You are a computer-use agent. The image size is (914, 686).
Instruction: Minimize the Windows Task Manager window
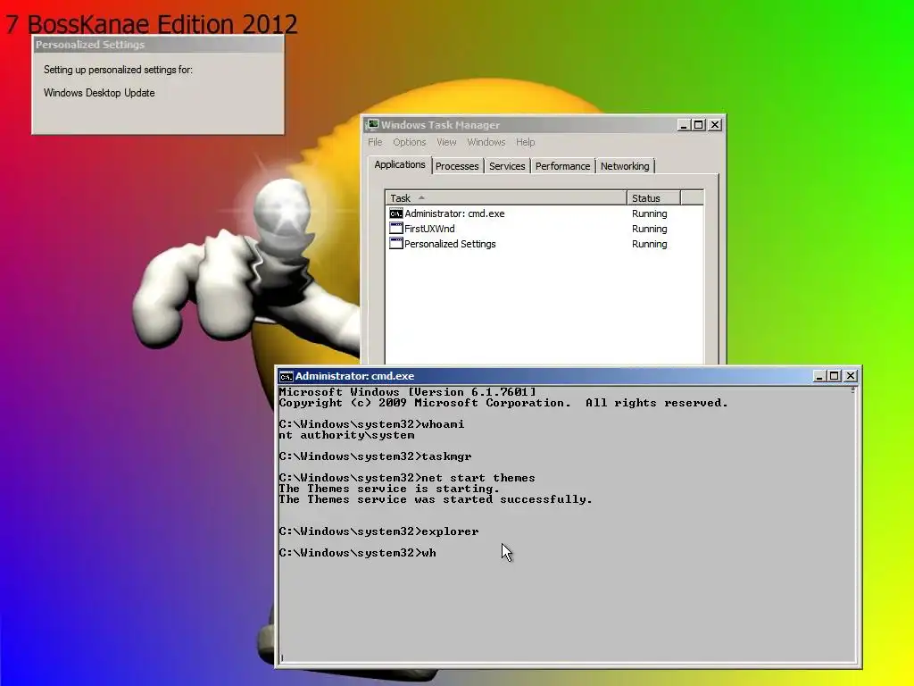click(684, 125)
